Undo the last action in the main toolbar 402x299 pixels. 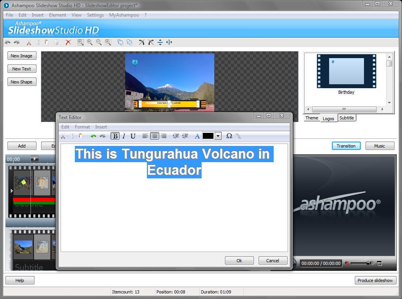click(7, 42)
